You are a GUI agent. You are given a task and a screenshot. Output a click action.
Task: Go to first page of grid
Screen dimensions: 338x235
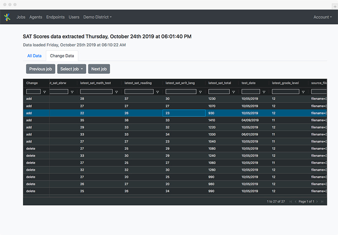(291, 202)
